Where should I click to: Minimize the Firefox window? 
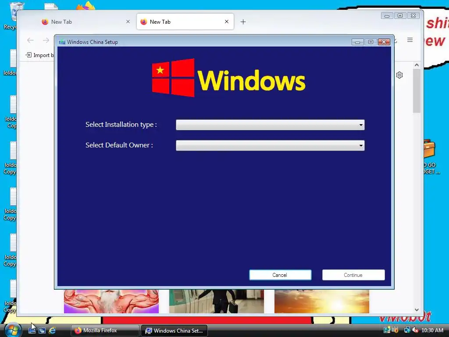(x=387, y=15)
